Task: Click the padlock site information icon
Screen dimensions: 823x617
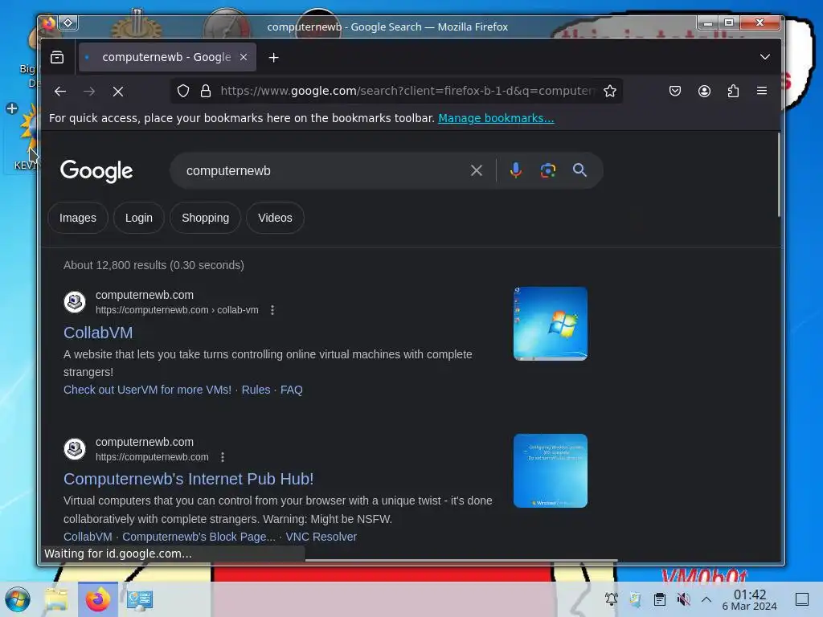Action: tap(206, 91)
